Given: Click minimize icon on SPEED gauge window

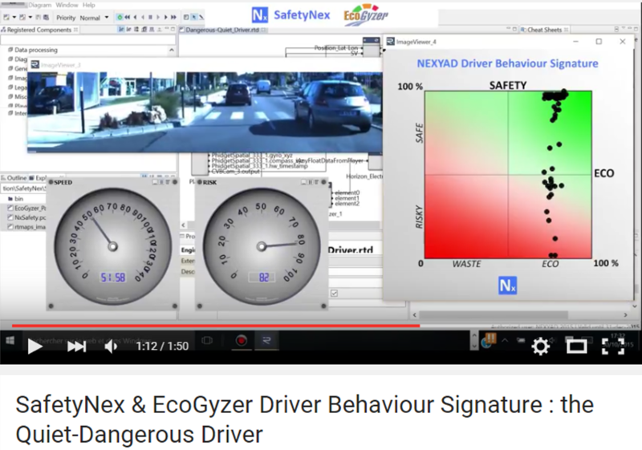Looking at the screenshot, I should (x=155, y=182).
